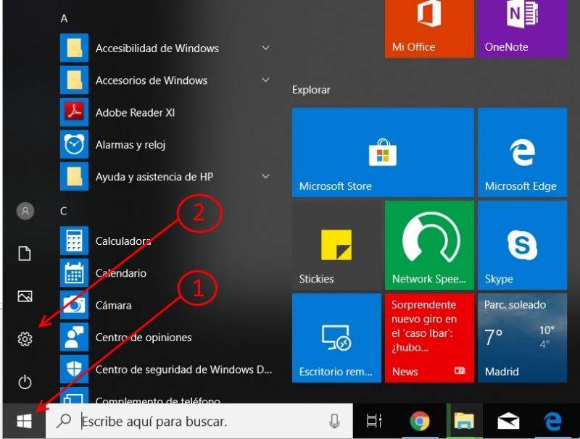Open Centro de seguridad de Windows Defender
The height and width of the screenshot is (439, 580).
[166, 369]
